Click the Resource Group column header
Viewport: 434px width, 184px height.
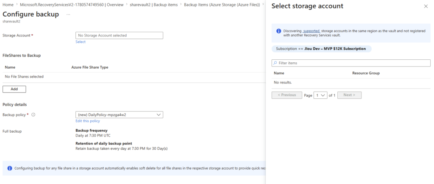366,73
